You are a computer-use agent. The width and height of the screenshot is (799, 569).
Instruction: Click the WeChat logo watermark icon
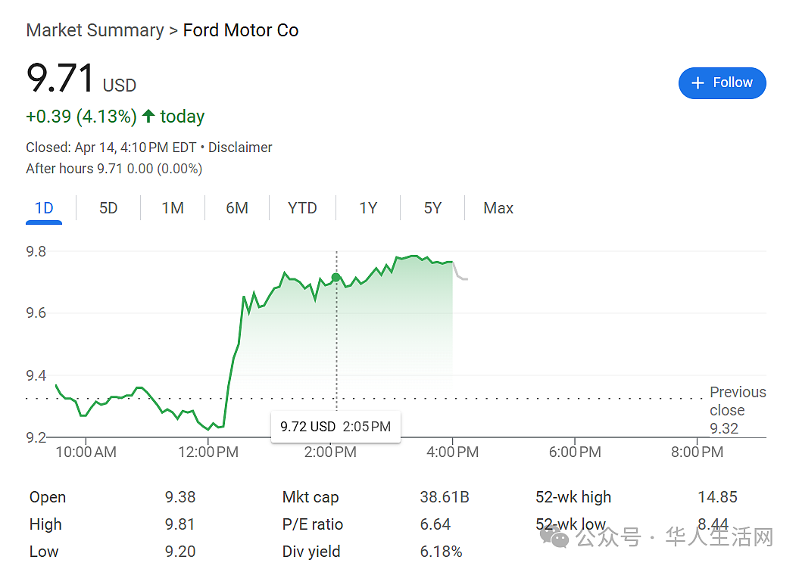click(x=554, y=536)
